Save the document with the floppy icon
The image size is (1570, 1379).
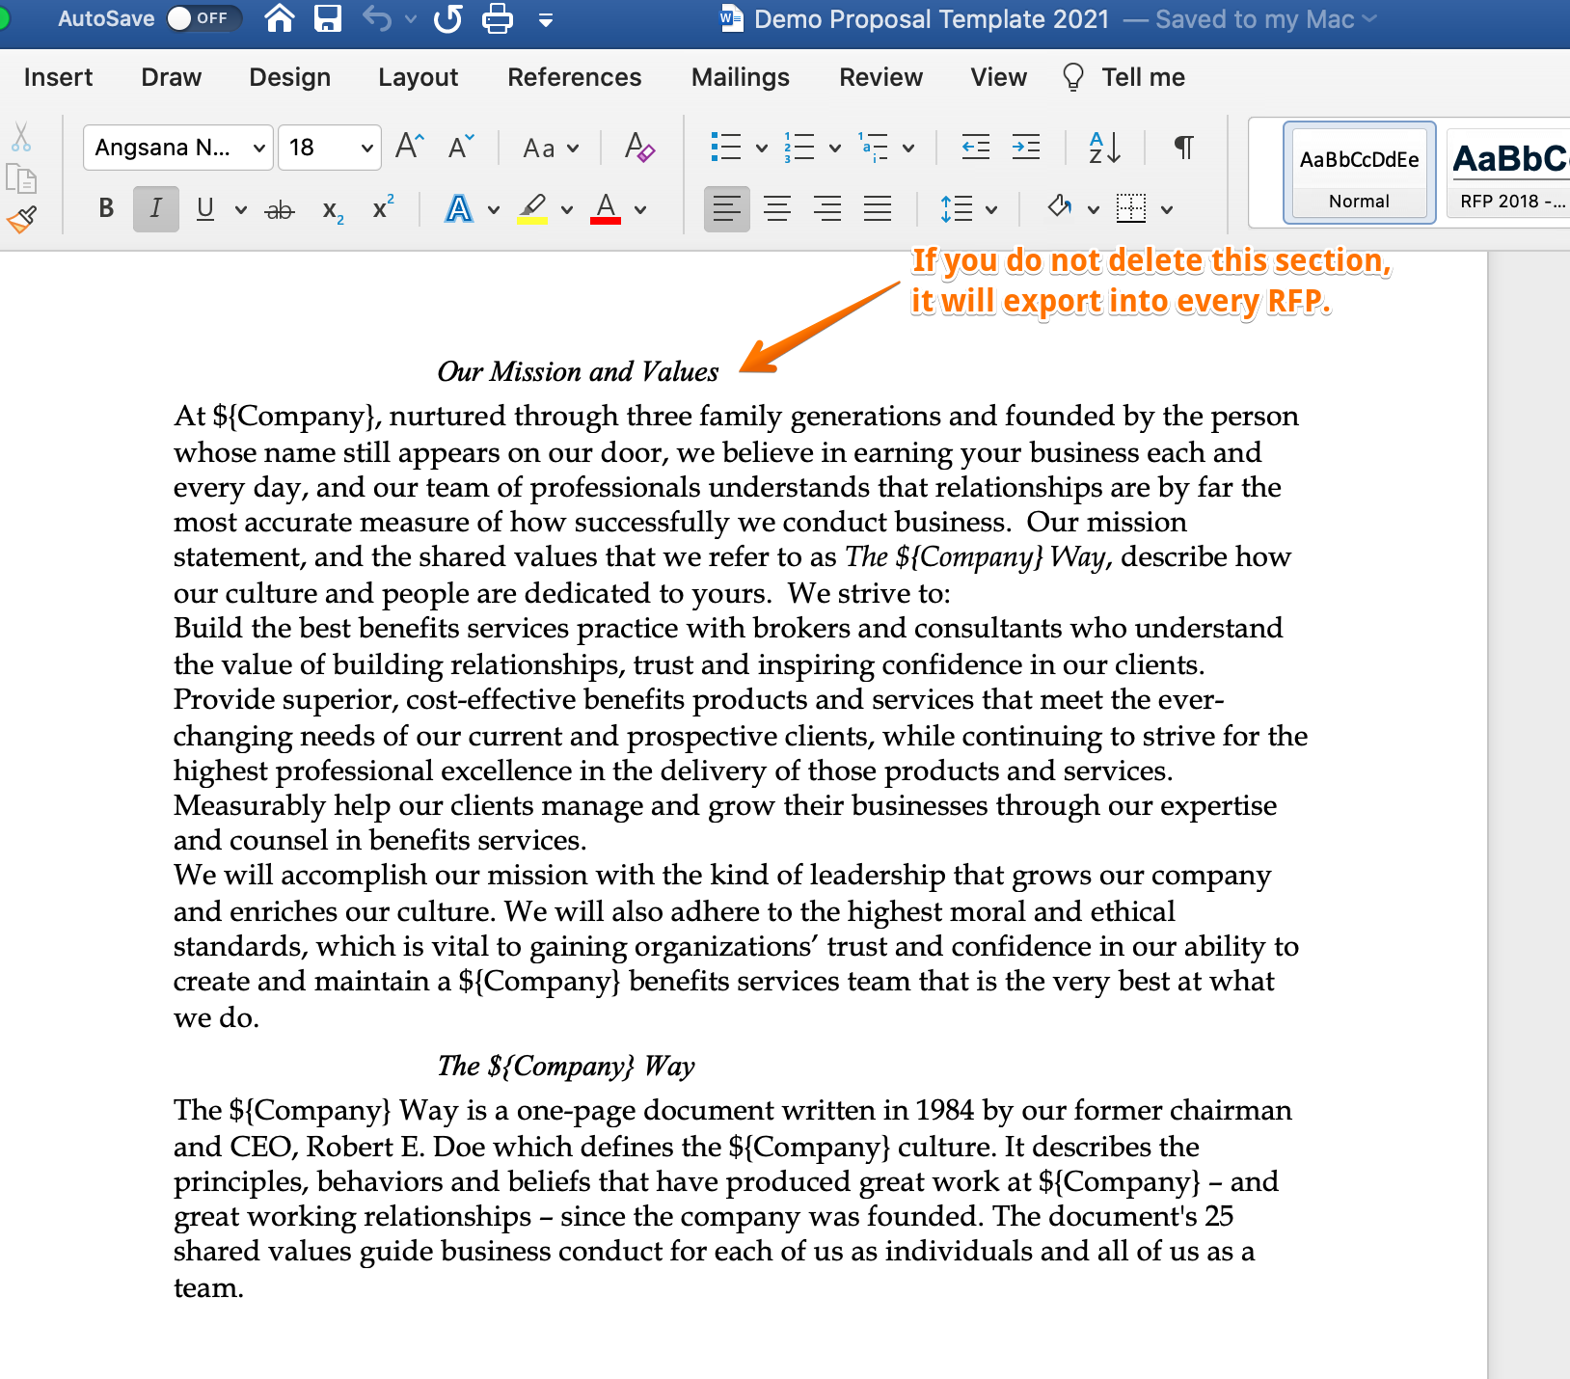328,18
